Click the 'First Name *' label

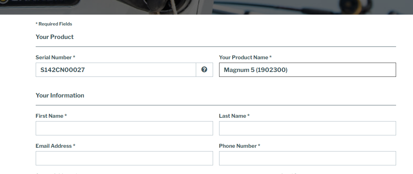(51, 116)
